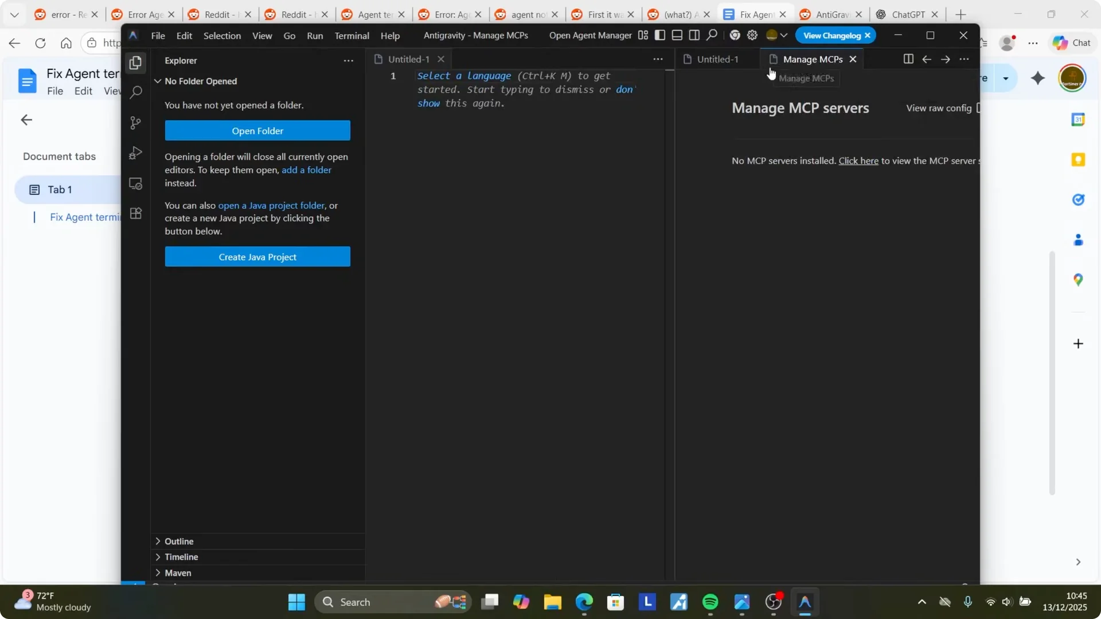The width and height of the screenshot is (1101, 619).
Task: Open Spotify from the Windows taskbar
Action: (710, 602)
